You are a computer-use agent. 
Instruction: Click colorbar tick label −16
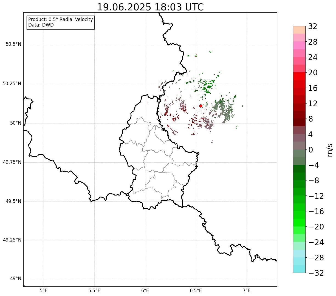tap(316, 211)
